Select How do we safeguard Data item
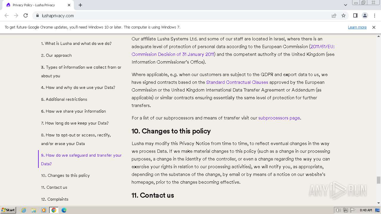This screenshot has height=214, width=381. click(81, 159)
